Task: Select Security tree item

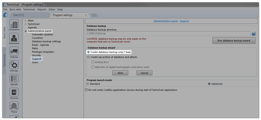Action: (37, 56)
